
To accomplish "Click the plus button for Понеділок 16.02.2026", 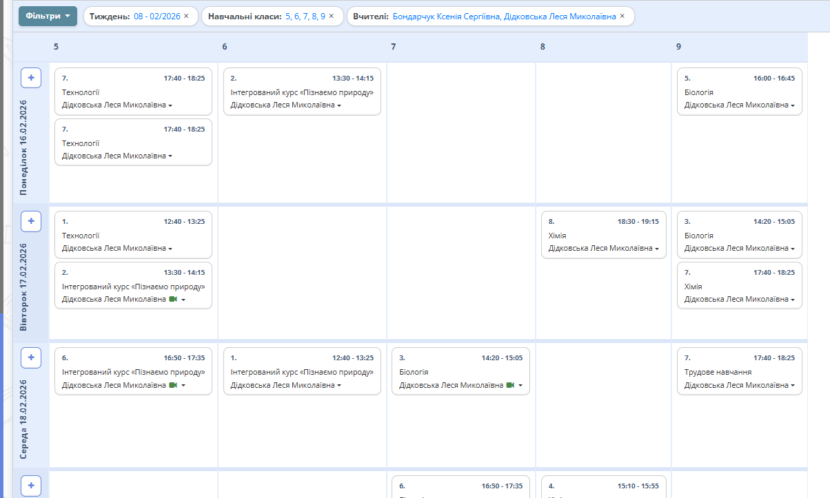I will tap(31, 79).
